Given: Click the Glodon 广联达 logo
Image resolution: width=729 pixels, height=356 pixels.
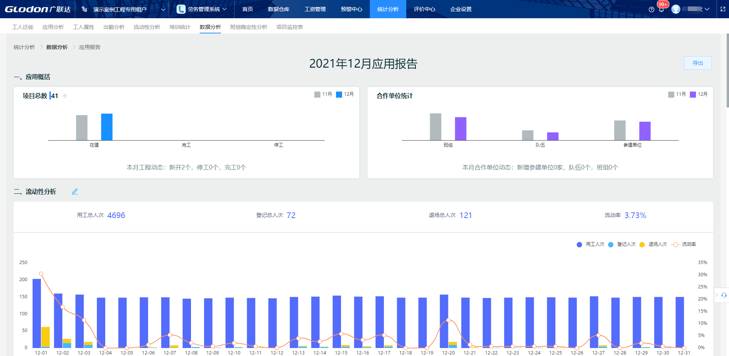Looking at the screenshot, I should tap(38, 9).
